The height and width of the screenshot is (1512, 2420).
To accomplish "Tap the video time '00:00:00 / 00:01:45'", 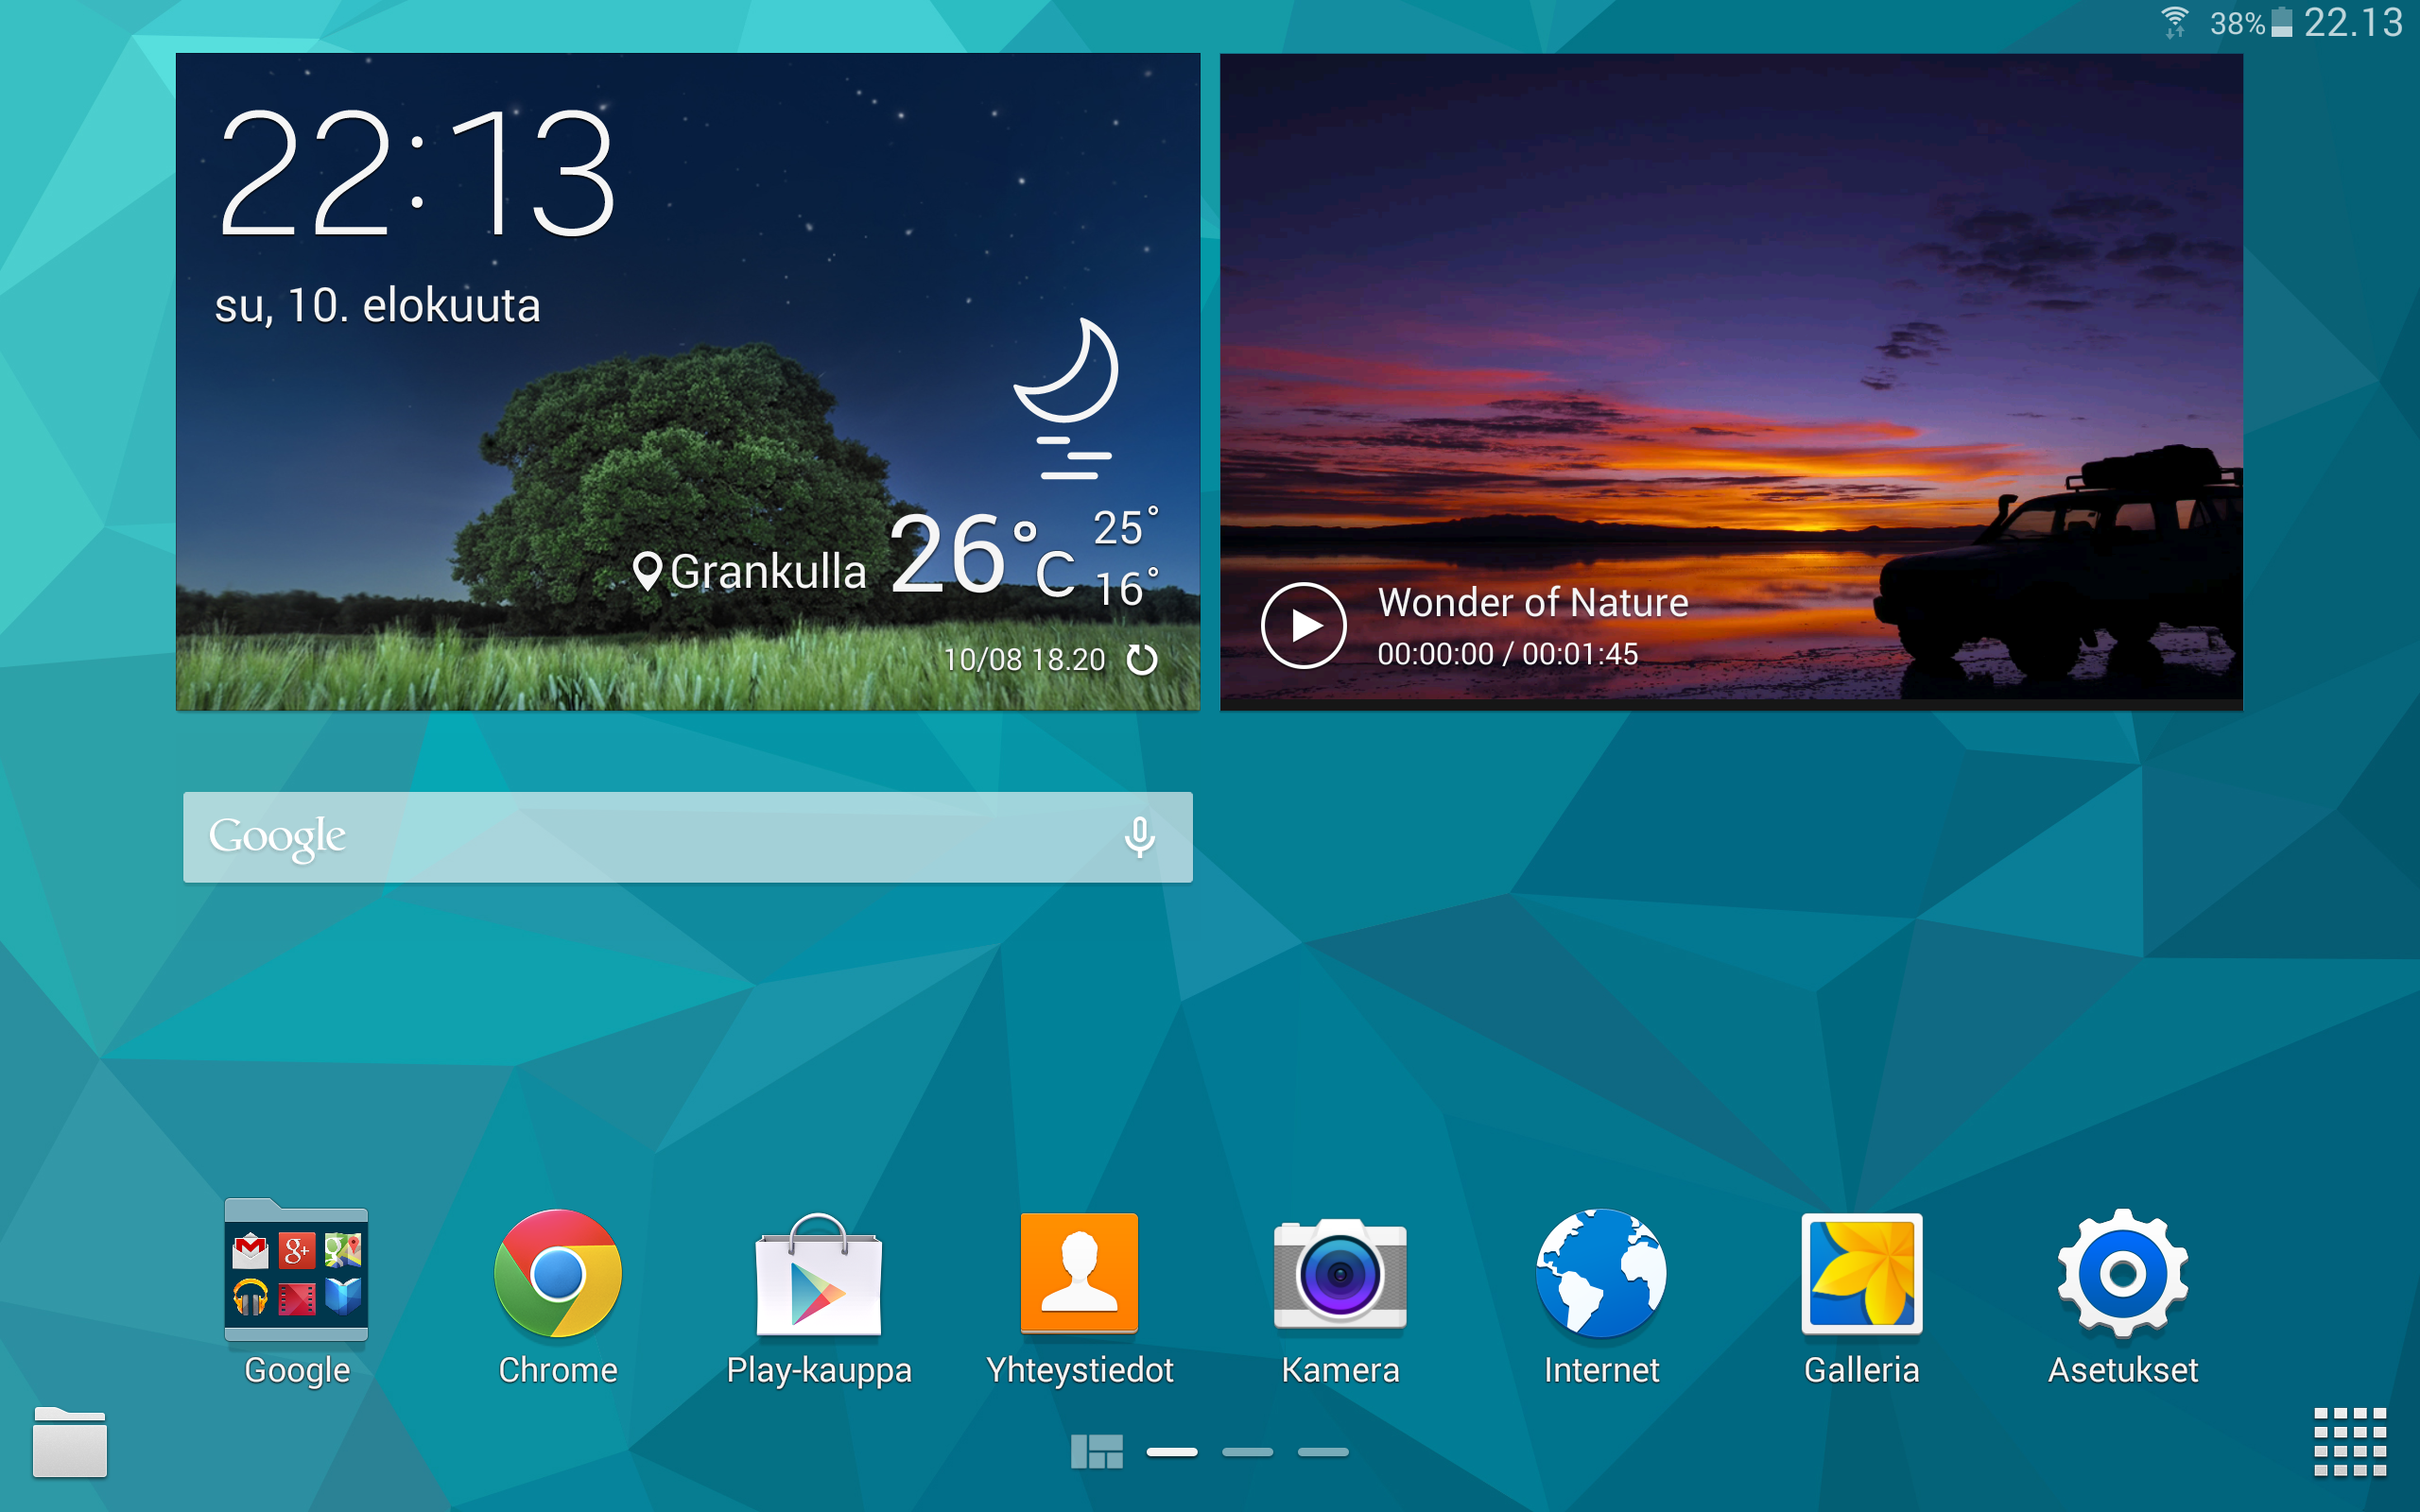I will 1508,654.
